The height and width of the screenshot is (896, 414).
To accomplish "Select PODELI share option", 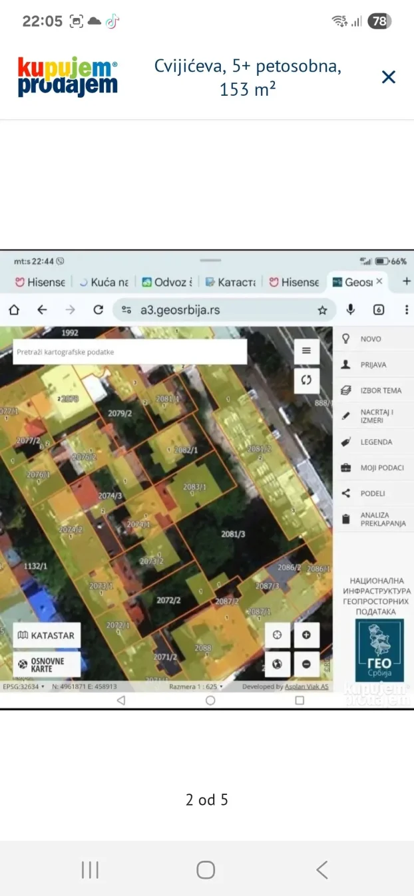I will [373, 494].
